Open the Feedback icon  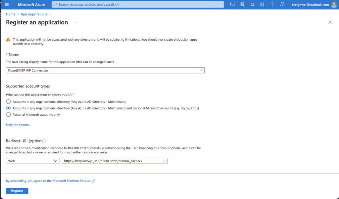tap(282, 5)
